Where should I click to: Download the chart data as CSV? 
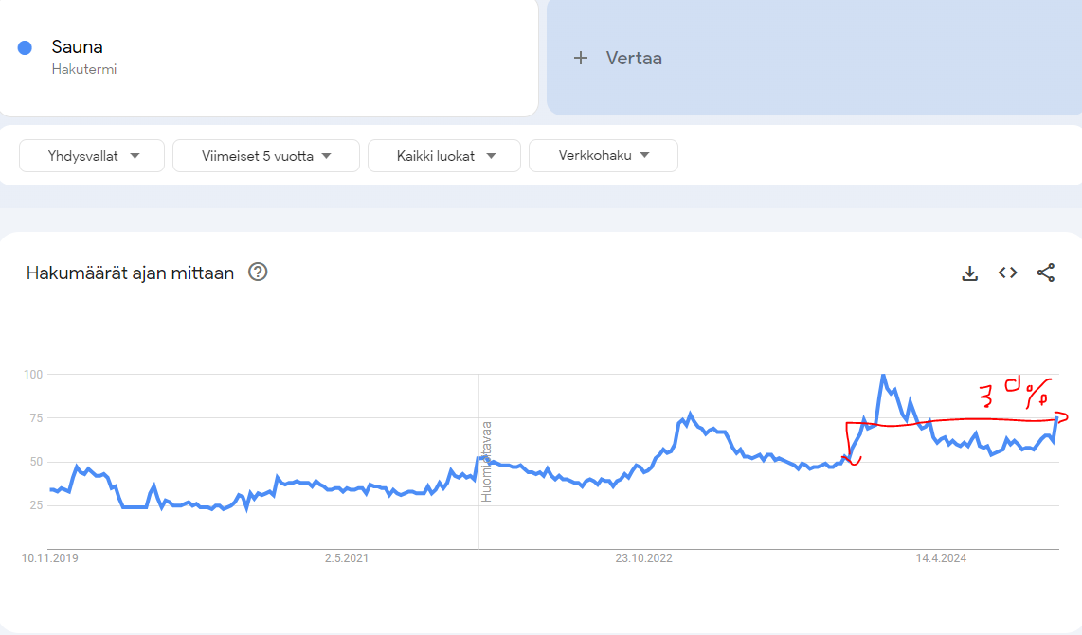tap(969, 273)
